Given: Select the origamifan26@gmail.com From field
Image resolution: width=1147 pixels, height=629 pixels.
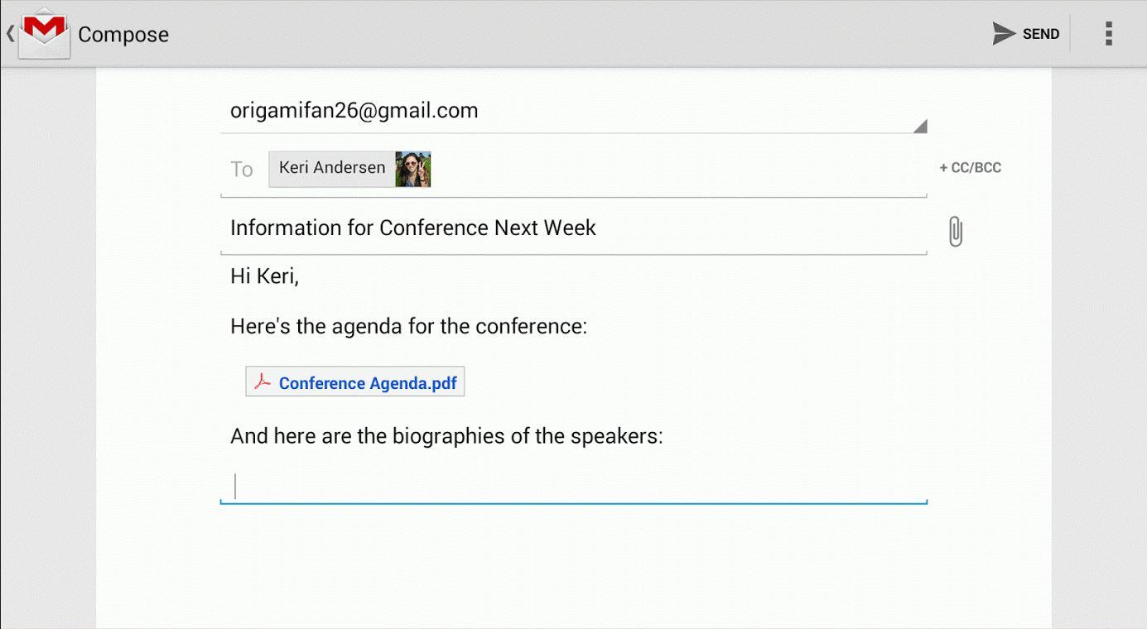Looking at the screenshot, I should pos(573,111).
